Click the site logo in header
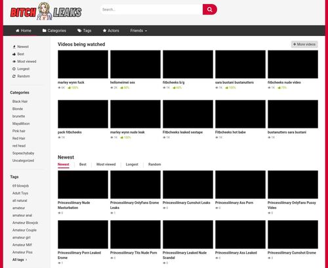The image size is (328, 268). coord(46,11)
